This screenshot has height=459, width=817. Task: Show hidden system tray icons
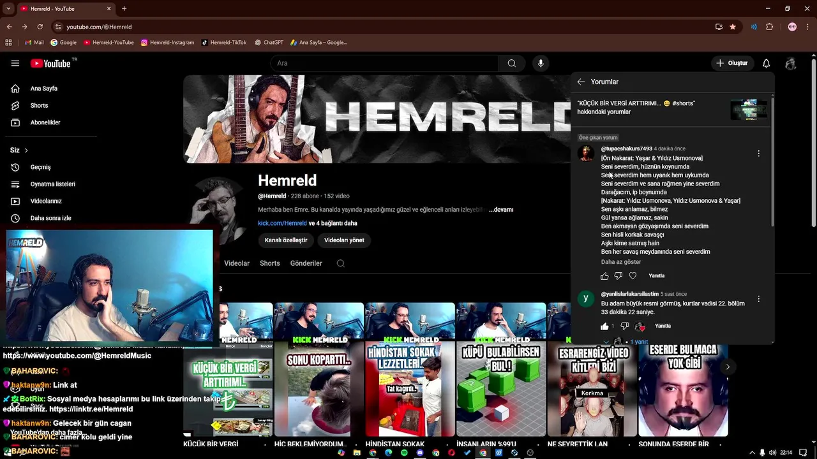click(751, 453)
